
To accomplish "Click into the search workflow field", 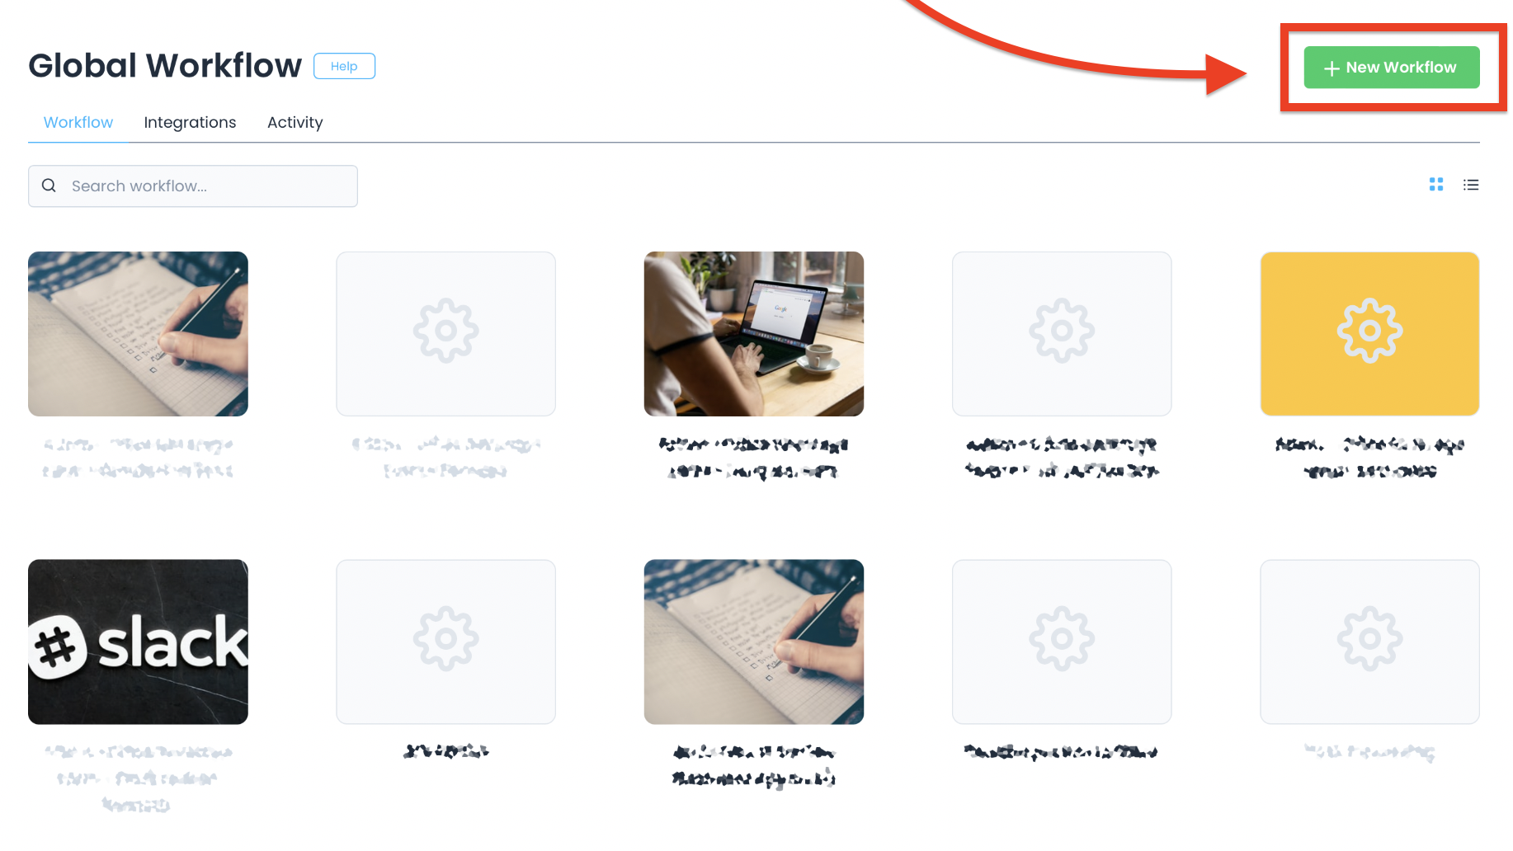I will click(x=192, y=186).
